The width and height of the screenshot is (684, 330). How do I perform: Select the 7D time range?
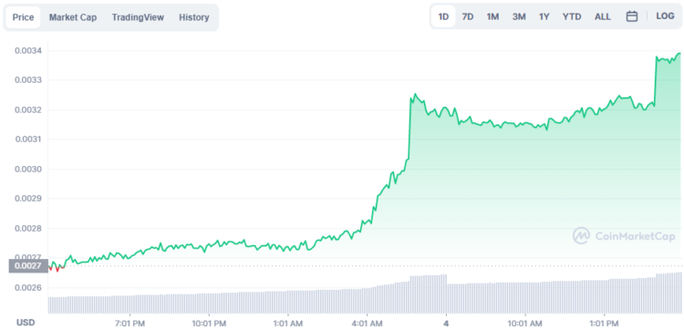coord(468,17)
